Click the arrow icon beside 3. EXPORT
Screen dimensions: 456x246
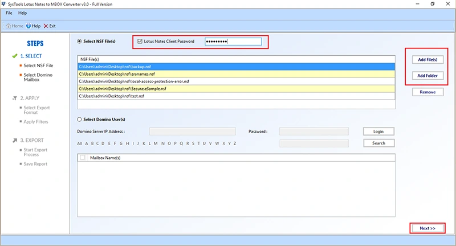15,140
